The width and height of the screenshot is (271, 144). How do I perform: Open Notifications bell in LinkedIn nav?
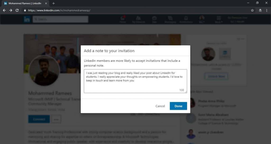[x=186, y=19]
